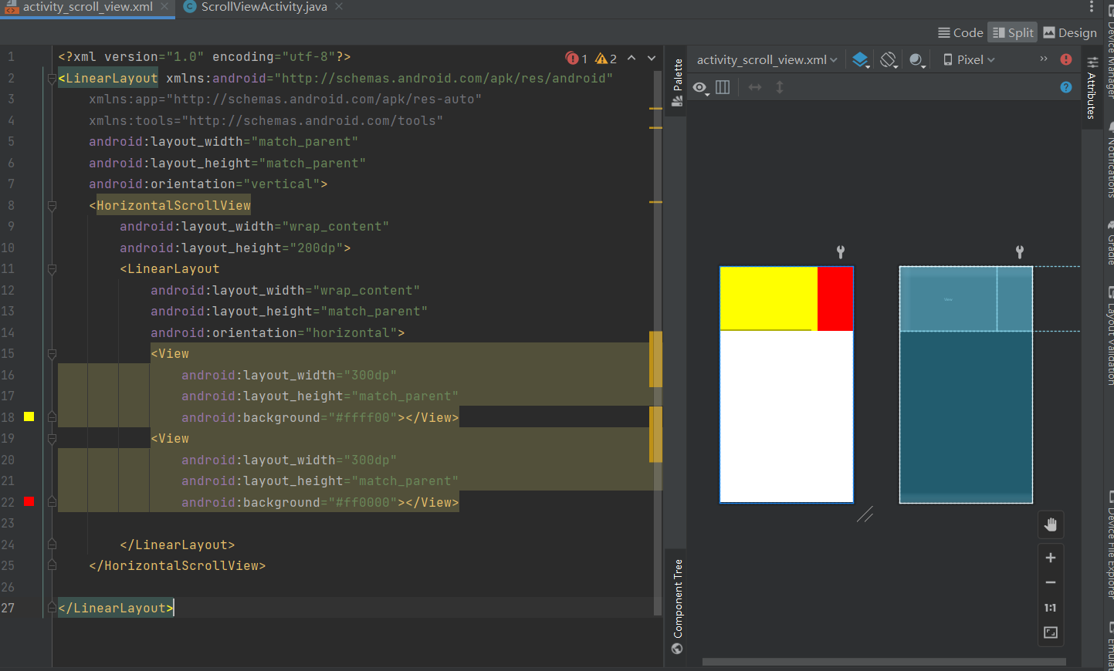Open the Design Surface layers selector
The width and height of the screenshot is (1114, 671).
860,59
